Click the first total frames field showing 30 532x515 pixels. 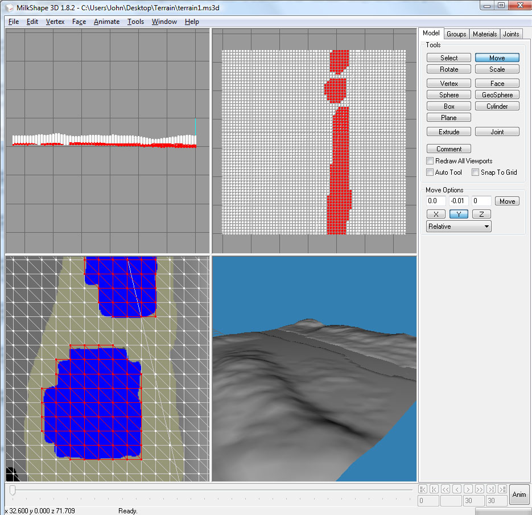click(474, 500)
